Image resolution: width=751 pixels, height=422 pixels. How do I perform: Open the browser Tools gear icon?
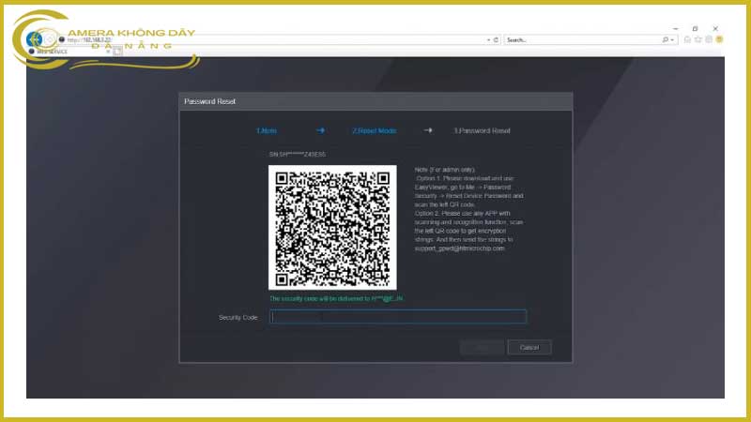[709, 39]
